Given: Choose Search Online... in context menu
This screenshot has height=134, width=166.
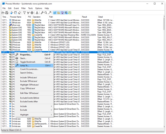Looking at the screenshot, I should point(34,73).
